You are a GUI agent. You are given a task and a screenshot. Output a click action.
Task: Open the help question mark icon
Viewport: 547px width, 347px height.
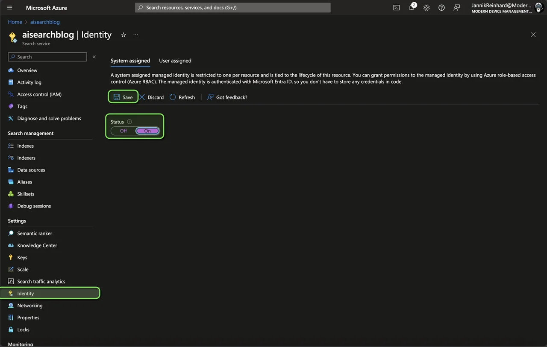tap(441, 8)
